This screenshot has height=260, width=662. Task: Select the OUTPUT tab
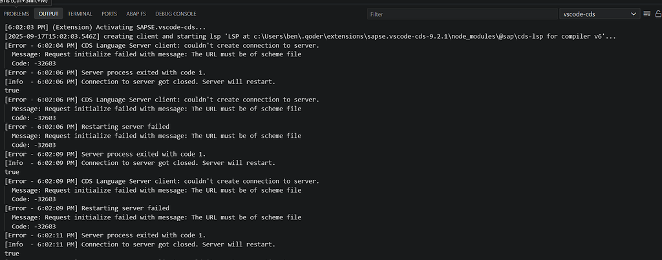click(x=48, y=14)
